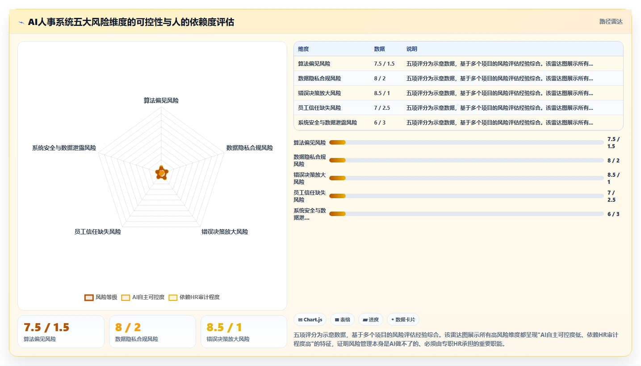Click the radar axis label 算法偏见风险
641x366 pixels.
tap(161, 101)
